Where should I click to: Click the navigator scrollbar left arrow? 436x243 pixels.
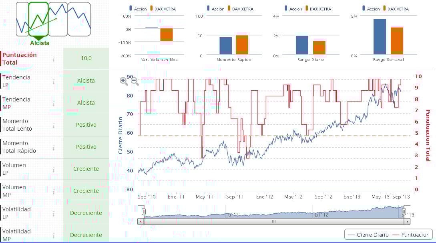click(x=141, y=222)
